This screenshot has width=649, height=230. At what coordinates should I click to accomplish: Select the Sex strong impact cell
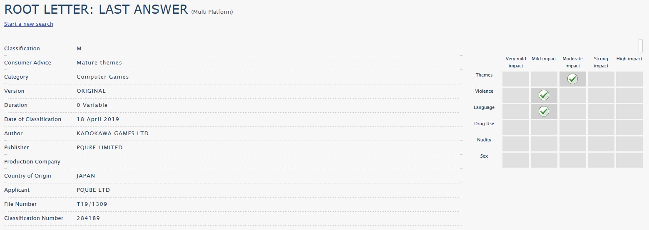(x=601, y=160)
